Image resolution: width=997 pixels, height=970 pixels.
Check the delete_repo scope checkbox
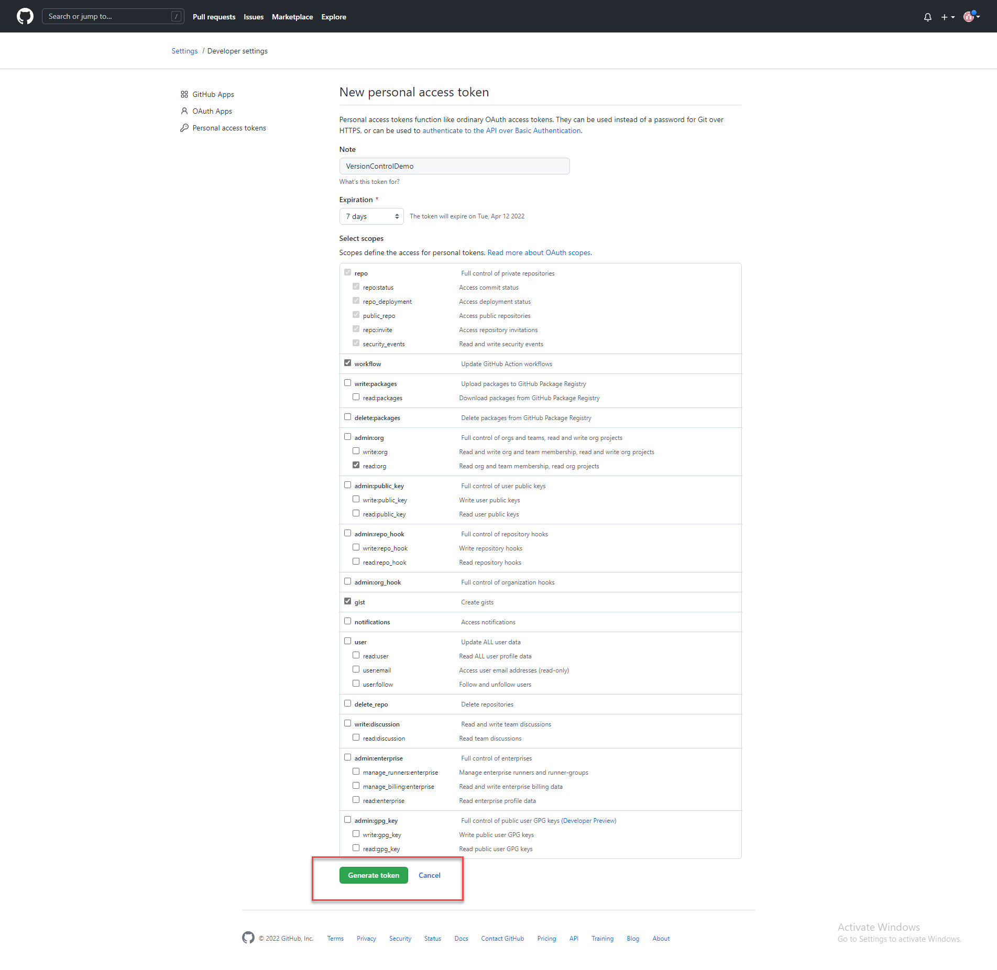[x=347, y=703]
